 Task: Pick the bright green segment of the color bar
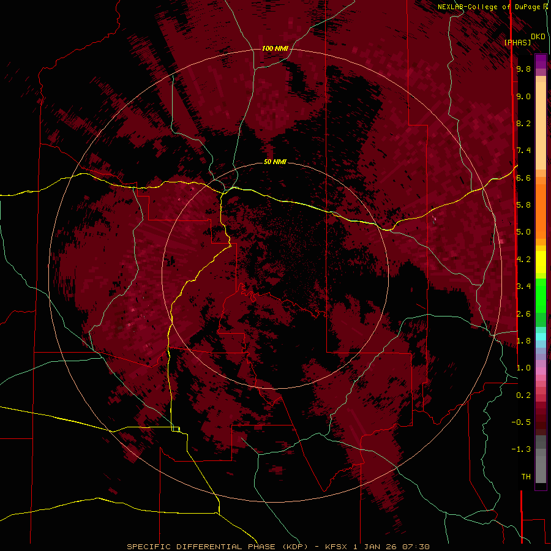point(541,296)
